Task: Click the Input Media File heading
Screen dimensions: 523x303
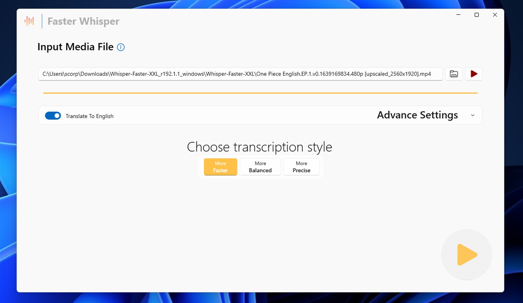Action: tap(75, 47)
